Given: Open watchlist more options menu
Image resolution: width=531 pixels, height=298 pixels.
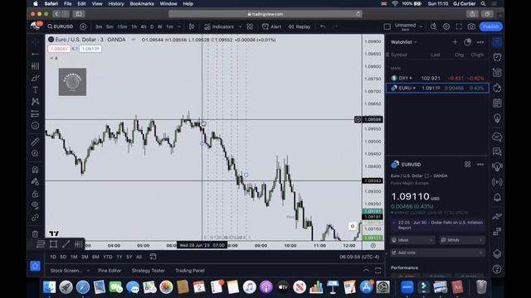Looking at the screenshot, I should point(480,42).
